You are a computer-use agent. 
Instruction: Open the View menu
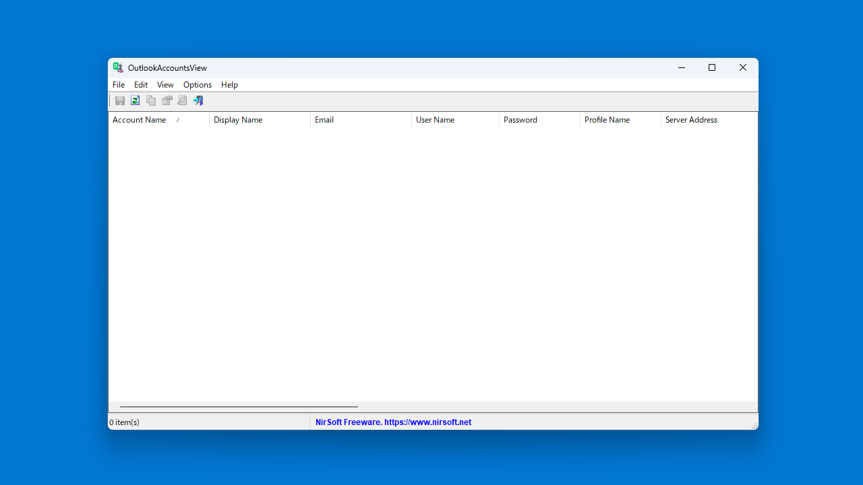pos(165,85)
